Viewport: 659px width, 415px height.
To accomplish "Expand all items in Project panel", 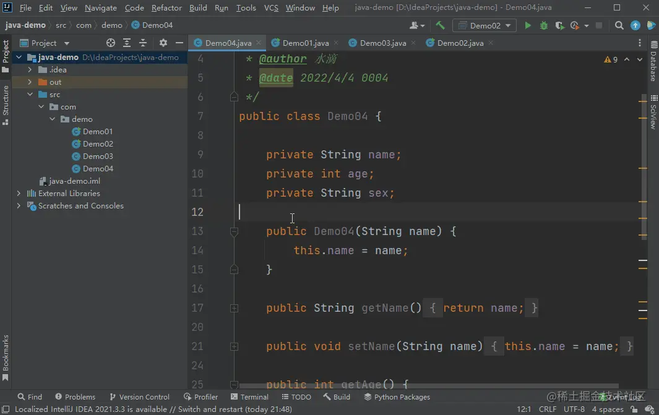I will 126,43.
